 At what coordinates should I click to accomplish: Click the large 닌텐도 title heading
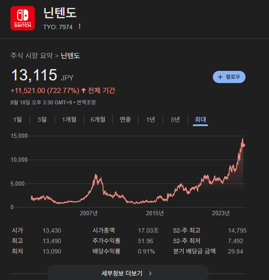[60, 13]
